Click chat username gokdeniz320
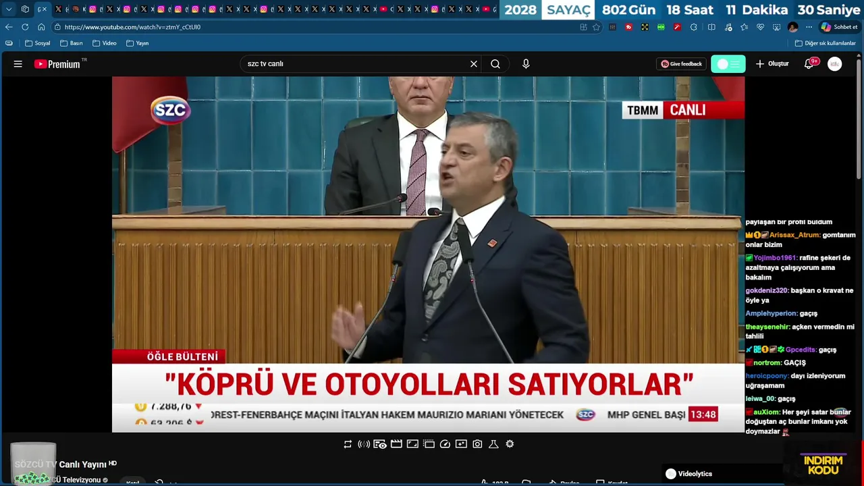Viewport: 864px width, 486px height. click(x=767, y=290)
